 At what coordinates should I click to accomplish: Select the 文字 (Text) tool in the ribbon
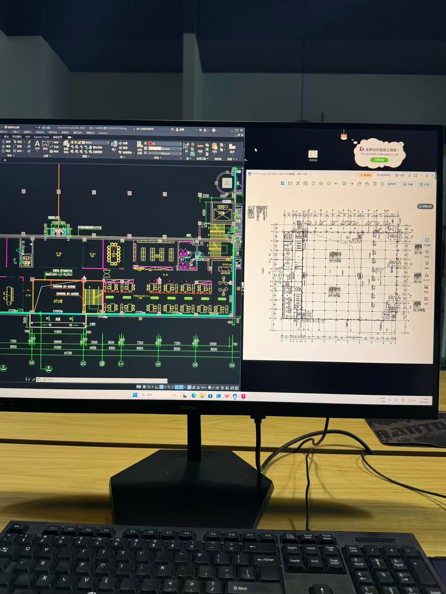coord(37,145)
